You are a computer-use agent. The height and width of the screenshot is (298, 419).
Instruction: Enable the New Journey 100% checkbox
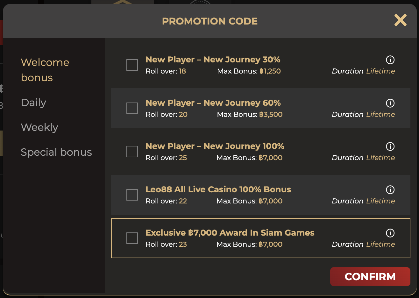click(x=132, y=152)
